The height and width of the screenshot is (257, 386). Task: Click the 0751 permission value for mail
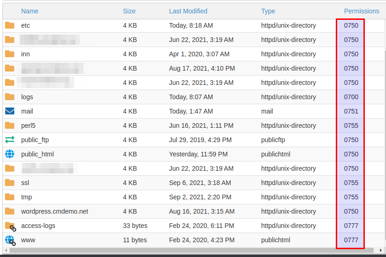click(351, 111)
